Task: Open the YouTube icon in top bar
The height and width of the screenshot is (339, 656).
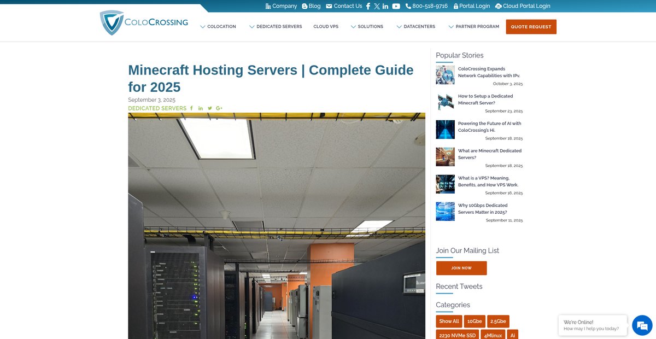Action: pyautogui.click(x=396, y=6)
